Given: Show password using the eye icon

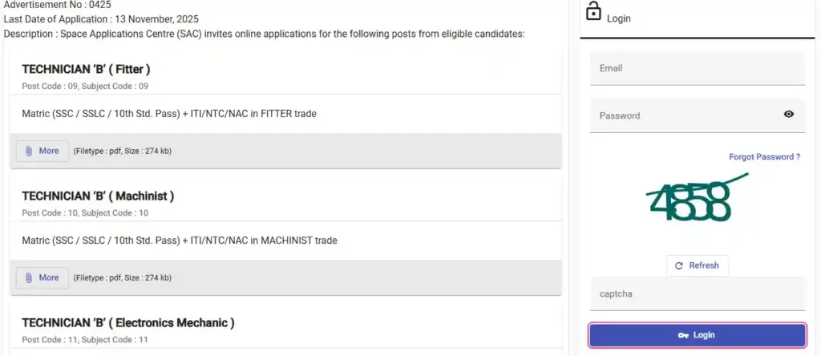Looking at the screenshot, I should click(789, 115).
